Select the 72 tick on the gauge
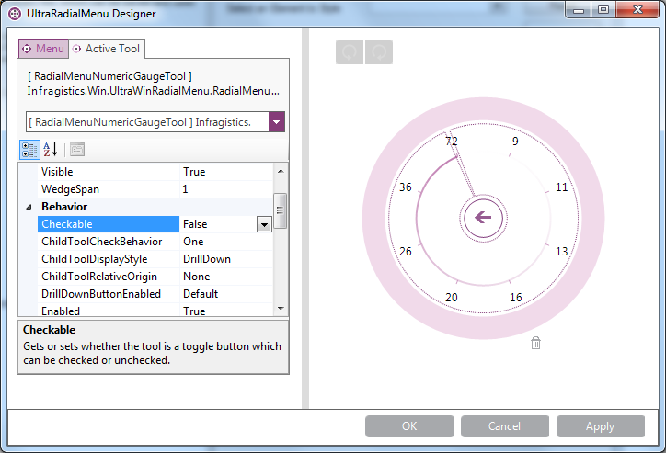The width and height of the screenshot is (666, 453). click(451, 142)
